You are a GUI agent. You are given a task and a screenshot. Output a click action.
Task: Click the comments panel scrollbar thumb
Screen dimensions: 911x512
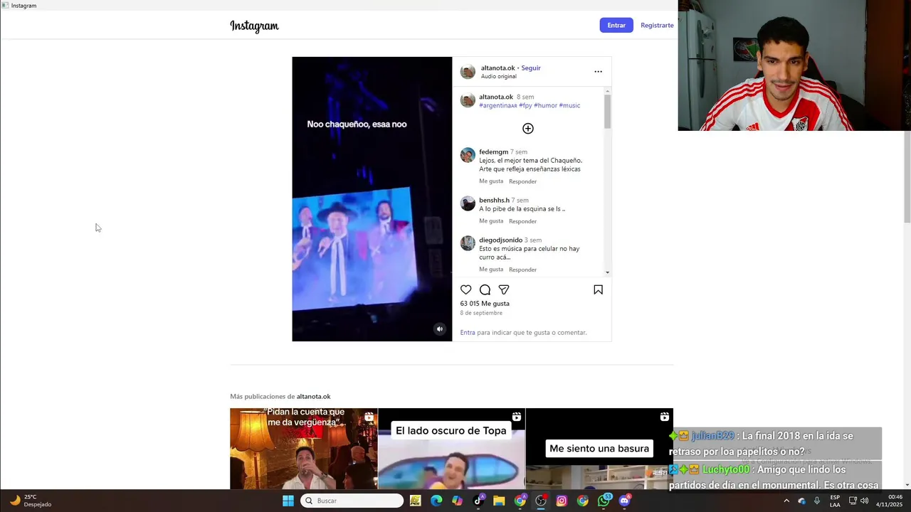[608, 112]
